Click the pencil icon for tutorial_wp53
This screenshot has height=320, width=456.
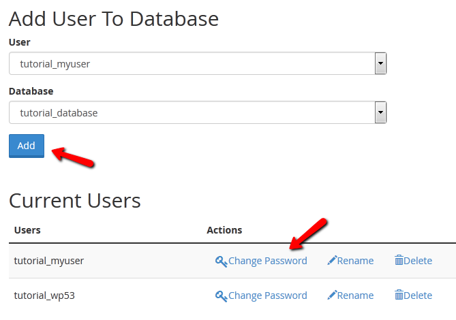pos(332,295)
